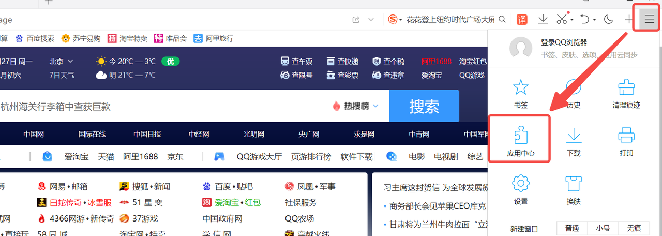Open the 热搜榜 dropdown

[x=356, y=106]
